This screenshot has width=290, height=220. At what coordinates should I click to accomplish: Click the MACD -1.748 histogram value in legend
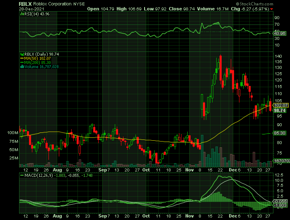point(87,175)
